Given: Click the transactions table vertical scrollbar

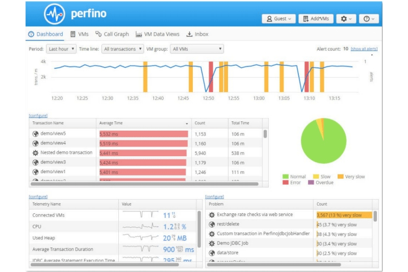Looking at the screenshot, I should (x=265, y=134).
